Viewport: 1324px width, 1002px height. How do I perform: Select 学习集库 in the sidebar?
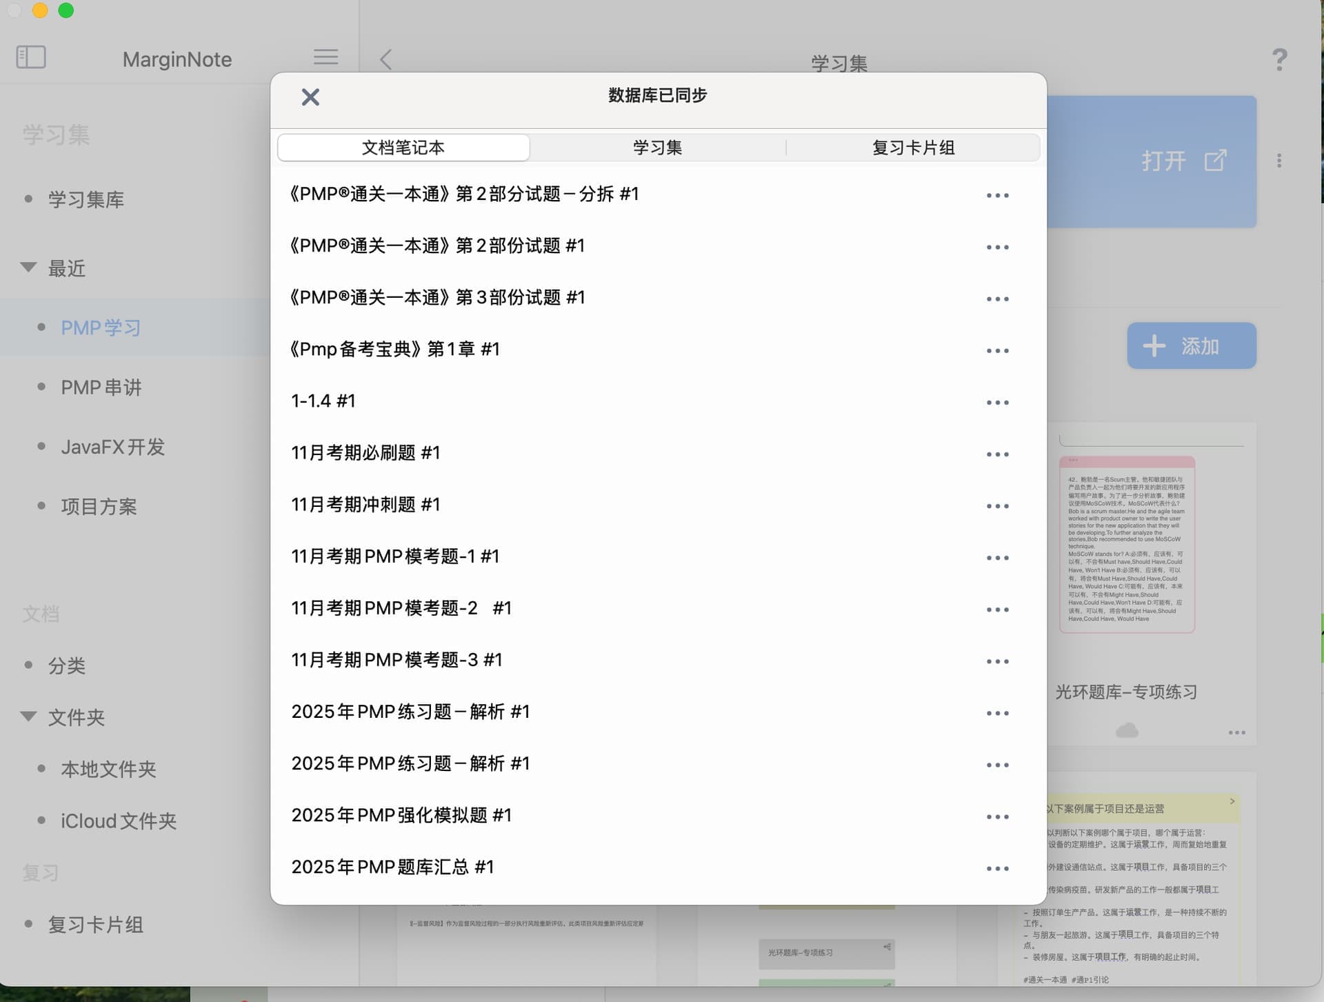coord(86,200)
